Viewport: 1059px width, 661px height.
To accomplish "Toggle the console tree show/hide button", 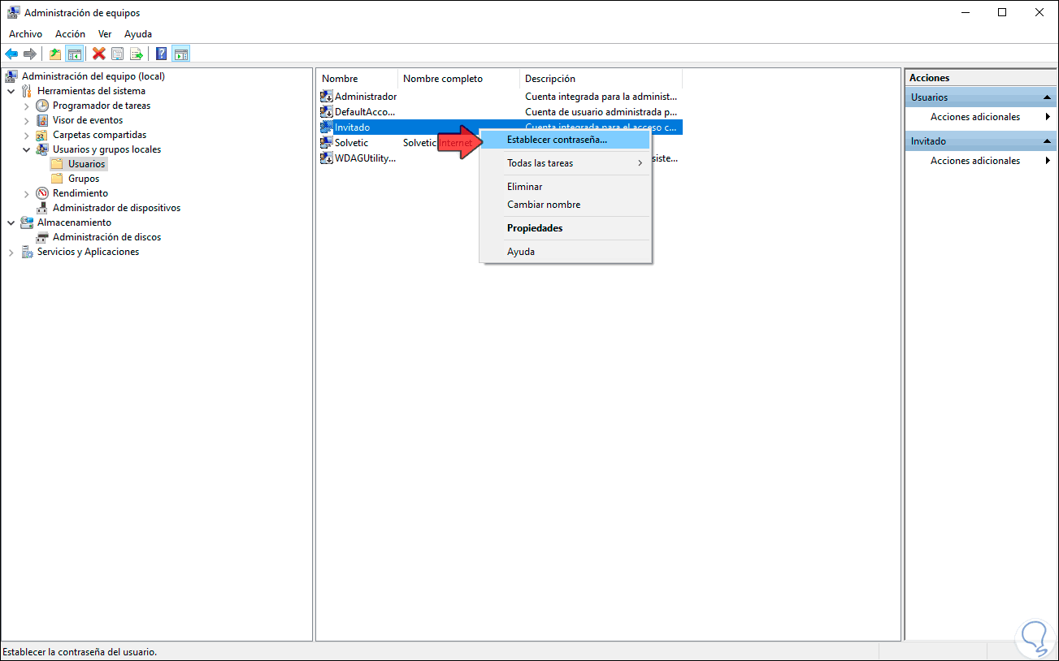I will (74, 54).
